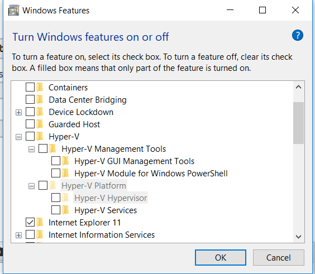Turn on the Guarded Host checkbox
This screenshot has height=274, width=315.
pyautogui.click(x=30, y=124)
